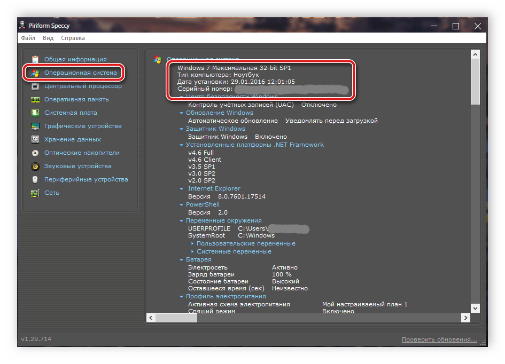Open the Справка menu
The width and height of the screenshot is (505, 364).
73,38
